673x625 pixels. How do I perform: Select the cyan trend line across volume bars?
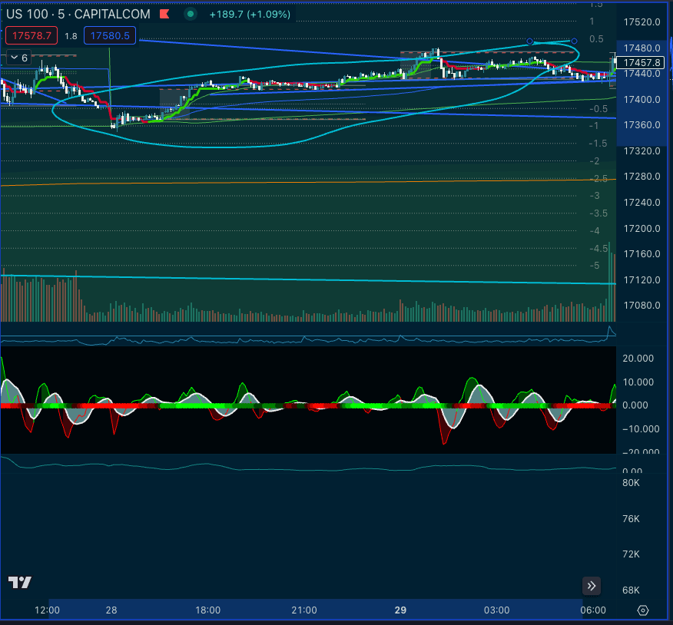(307, 279)
